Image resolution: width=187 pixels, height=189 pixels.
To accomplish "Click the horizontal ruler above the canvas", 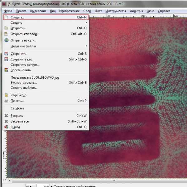I will pyautogui.click(x=138, y=16).
